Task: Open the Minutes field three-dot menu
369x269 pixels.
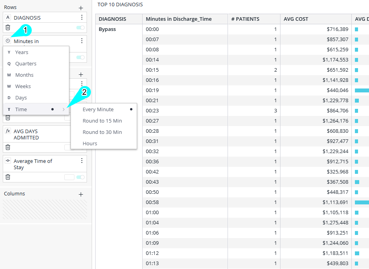Action: pyautogui.click(x=81, y=41)
